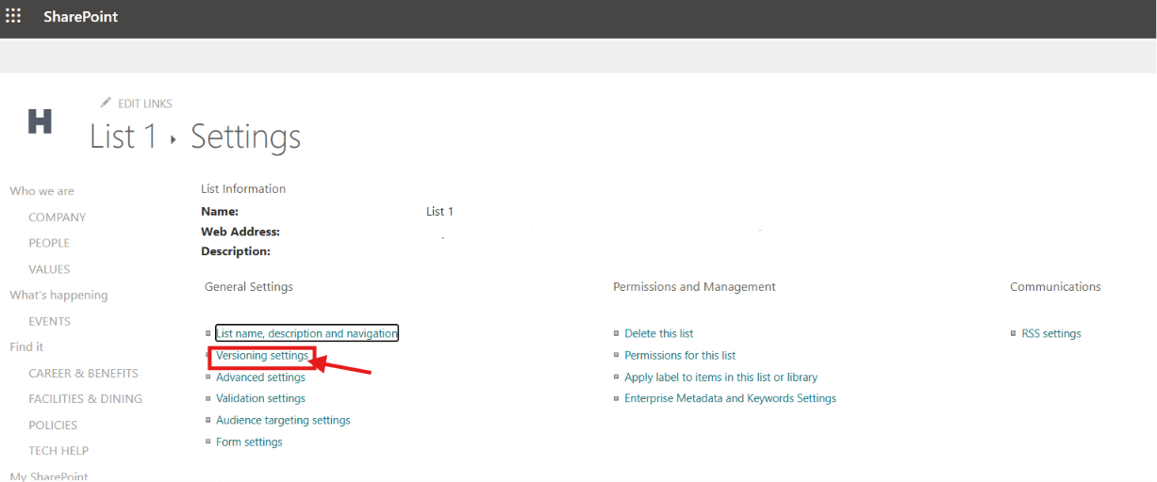1157x482 pixels.
Task: Go to FACILITIES & DINING page
Action: (85, 399)
